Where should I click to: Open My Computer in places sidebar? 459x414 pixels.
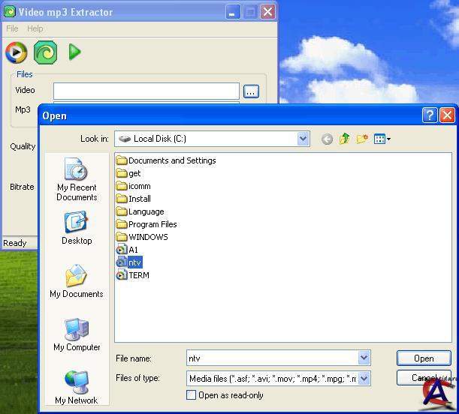[x=77, y=334]
